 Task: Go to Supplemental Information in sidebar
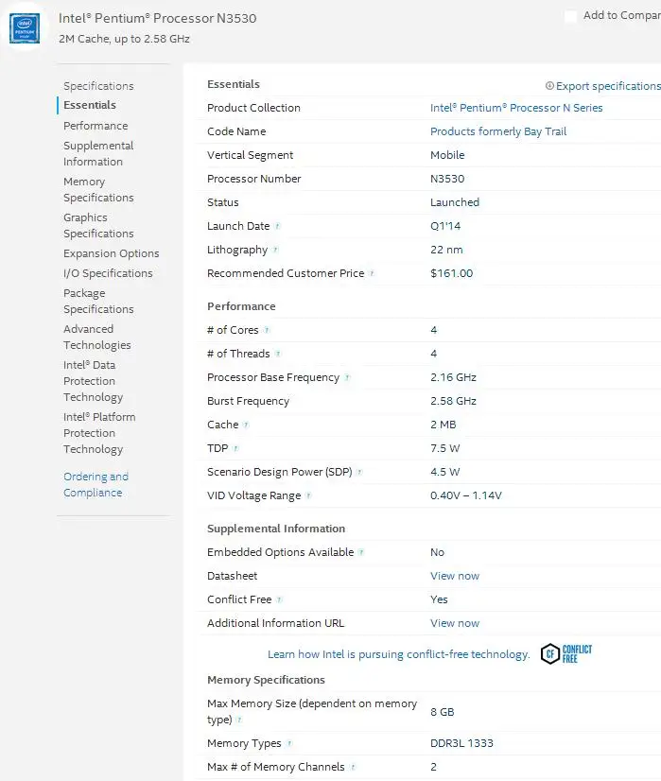click(98, 153)
